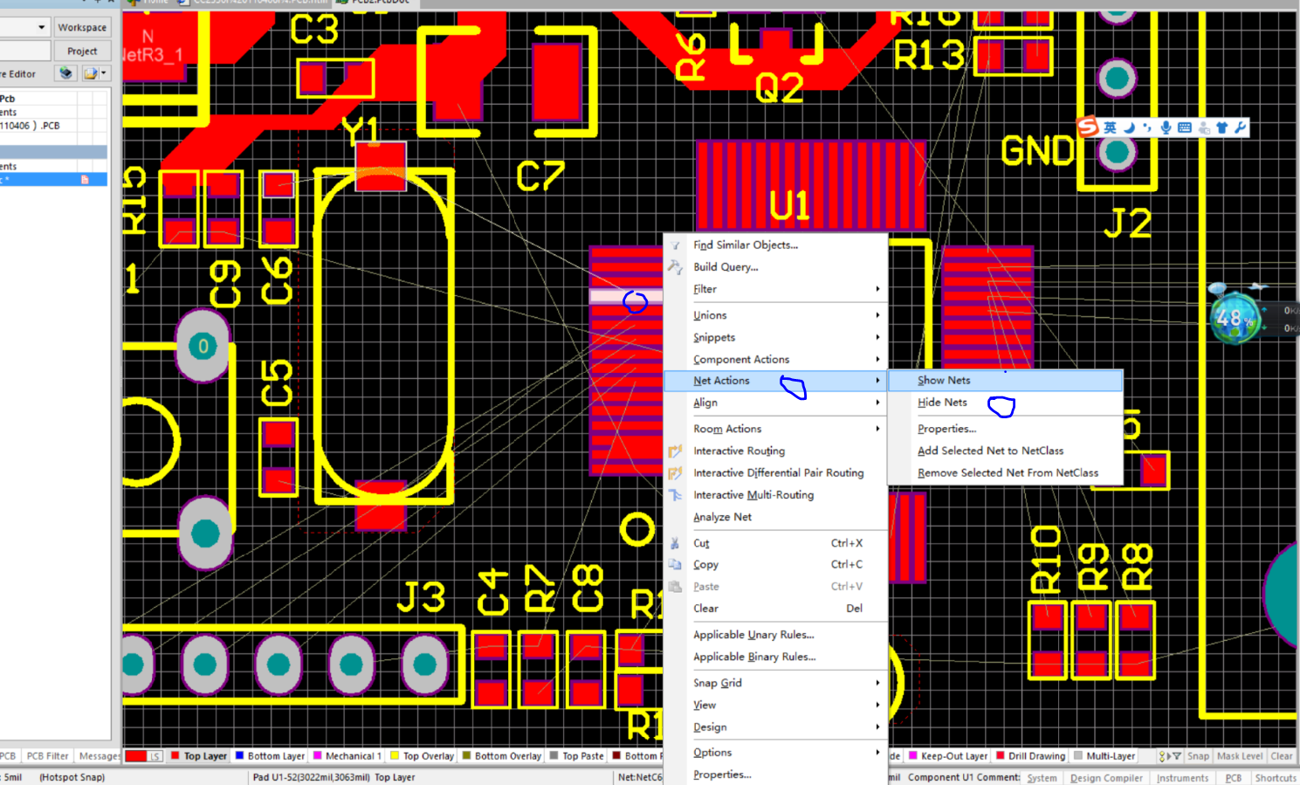Click the Build Query icon
This screenshot has height=785, width=1300.
tap(675, 267)
